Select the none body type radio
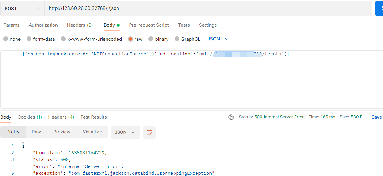 6,39
